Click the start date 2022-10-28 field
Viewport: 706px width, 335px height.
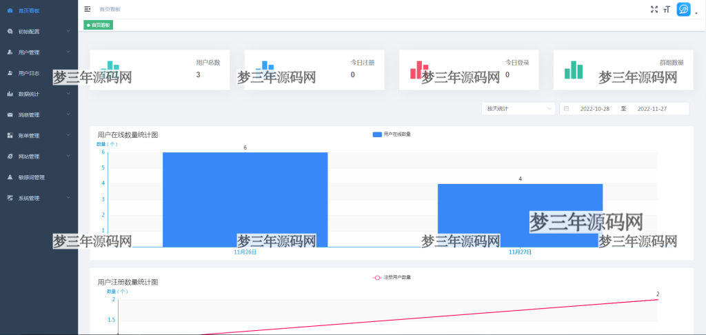[x=595, y=109]
